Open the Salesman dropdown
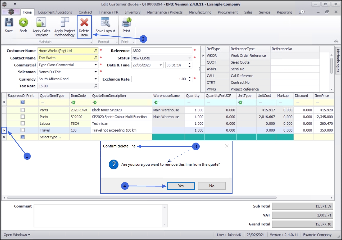 (x=96, y=72)
